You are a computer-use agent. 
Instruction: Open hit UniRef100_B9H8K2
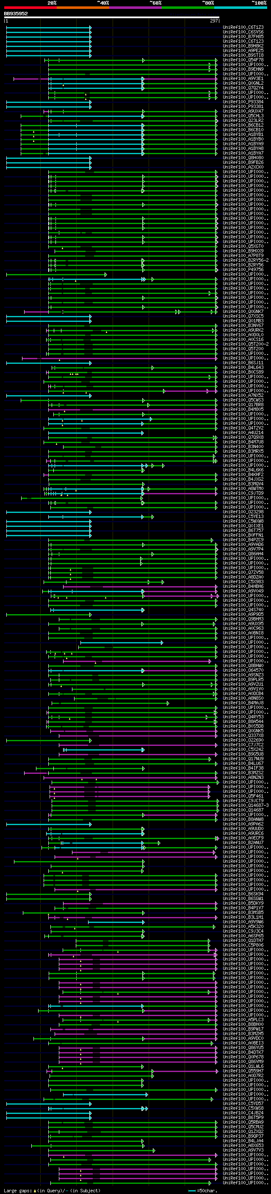243,46
